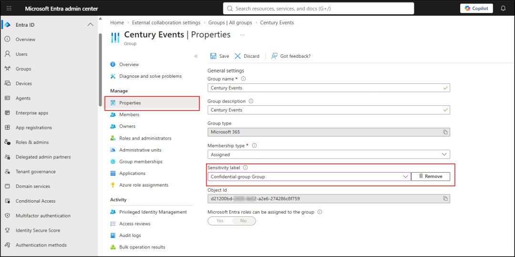The width and height of the screenshot is (515, 257).
Task: Open Overview in the left sidebar
Action: coord(25,40)
